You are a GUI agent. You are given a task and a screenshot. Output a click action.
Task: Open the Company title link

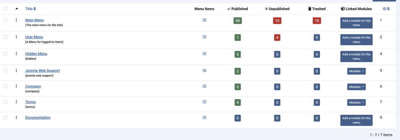[x=33, y=86]
